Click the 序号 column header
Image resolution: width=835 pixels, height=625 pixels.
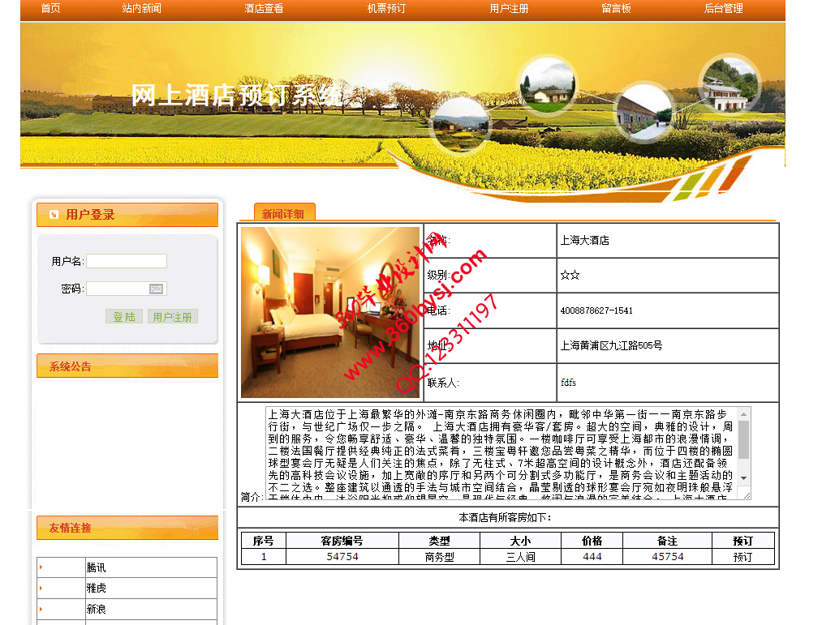pos(263,541)
